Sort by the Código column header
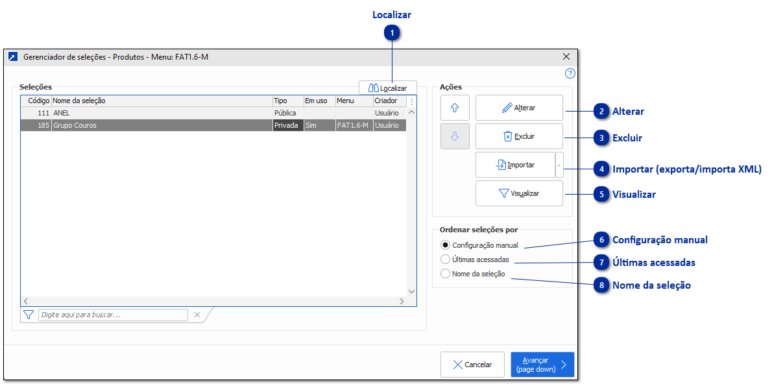 coord(36,101)
